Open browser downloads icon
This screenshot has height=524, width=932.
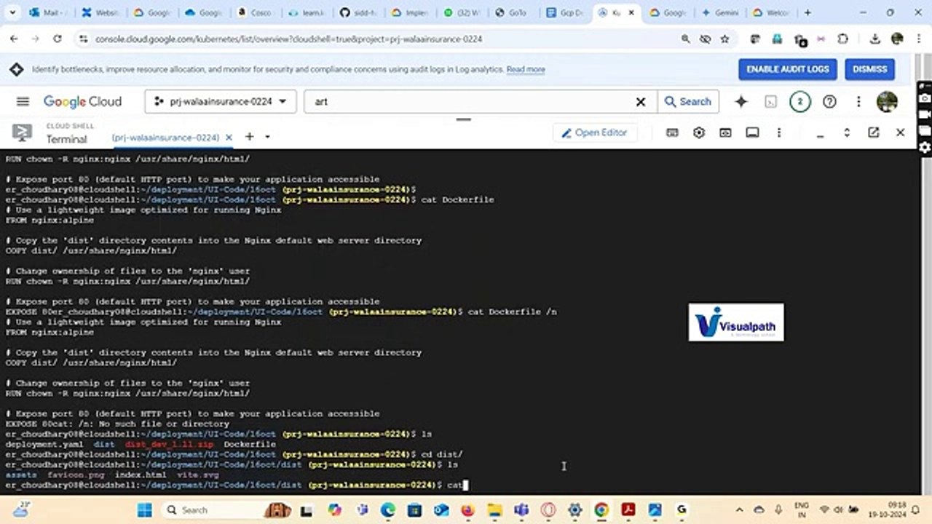pyautogui.click(x=875, y=39)
